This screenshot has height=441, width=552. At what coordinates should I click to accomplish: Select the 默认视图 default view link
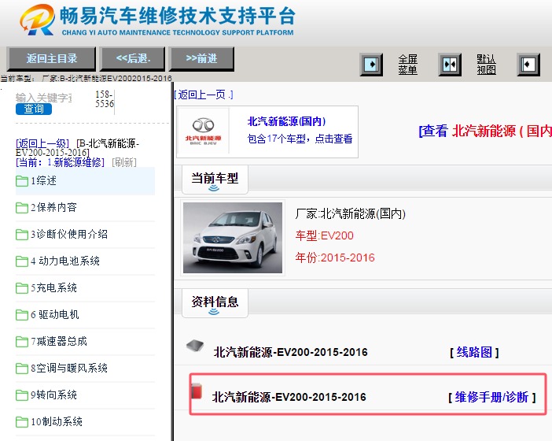486,65
